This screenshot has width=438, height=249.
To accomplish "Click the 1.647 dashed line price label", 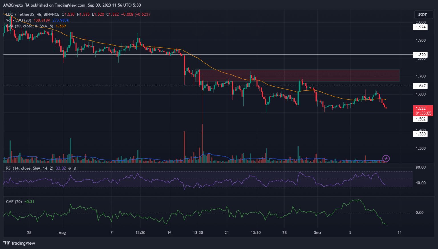I will pos(420,86).
